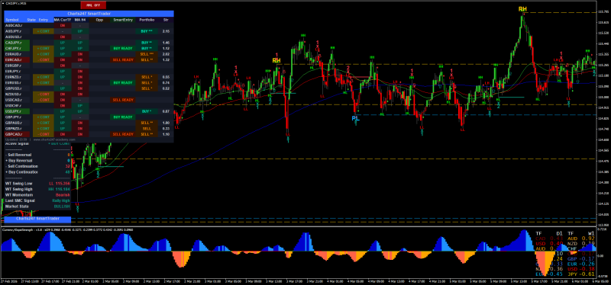Click the MA CurTF column header
The height and width of the screenshot is (285, 611).
[63, 20]
